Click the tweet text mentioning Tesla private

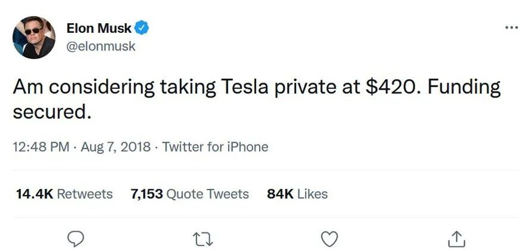pos(257,99)
